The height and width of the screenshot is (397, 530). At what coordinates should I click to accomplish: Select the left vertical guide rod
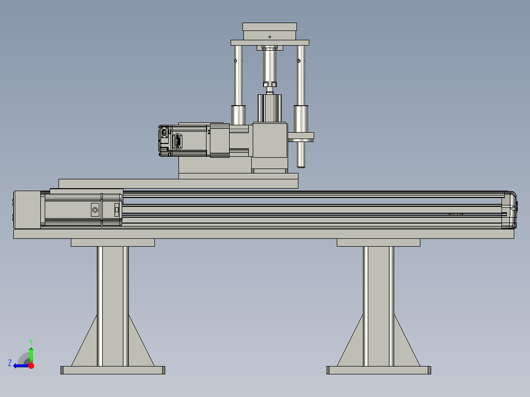(x=238, y=75)
